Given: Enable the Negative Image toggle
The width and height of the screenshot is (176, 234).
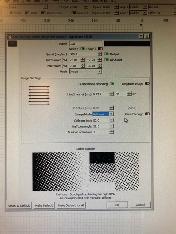Looking at the screenshot, I should pos(147,83).
